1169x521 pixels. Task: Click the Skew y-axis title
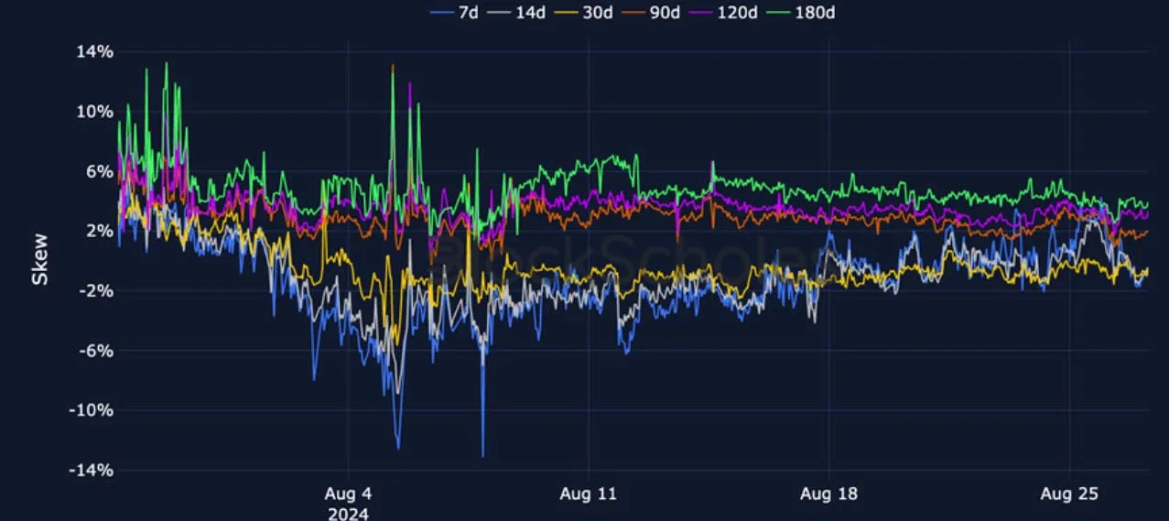coord(40,260)
